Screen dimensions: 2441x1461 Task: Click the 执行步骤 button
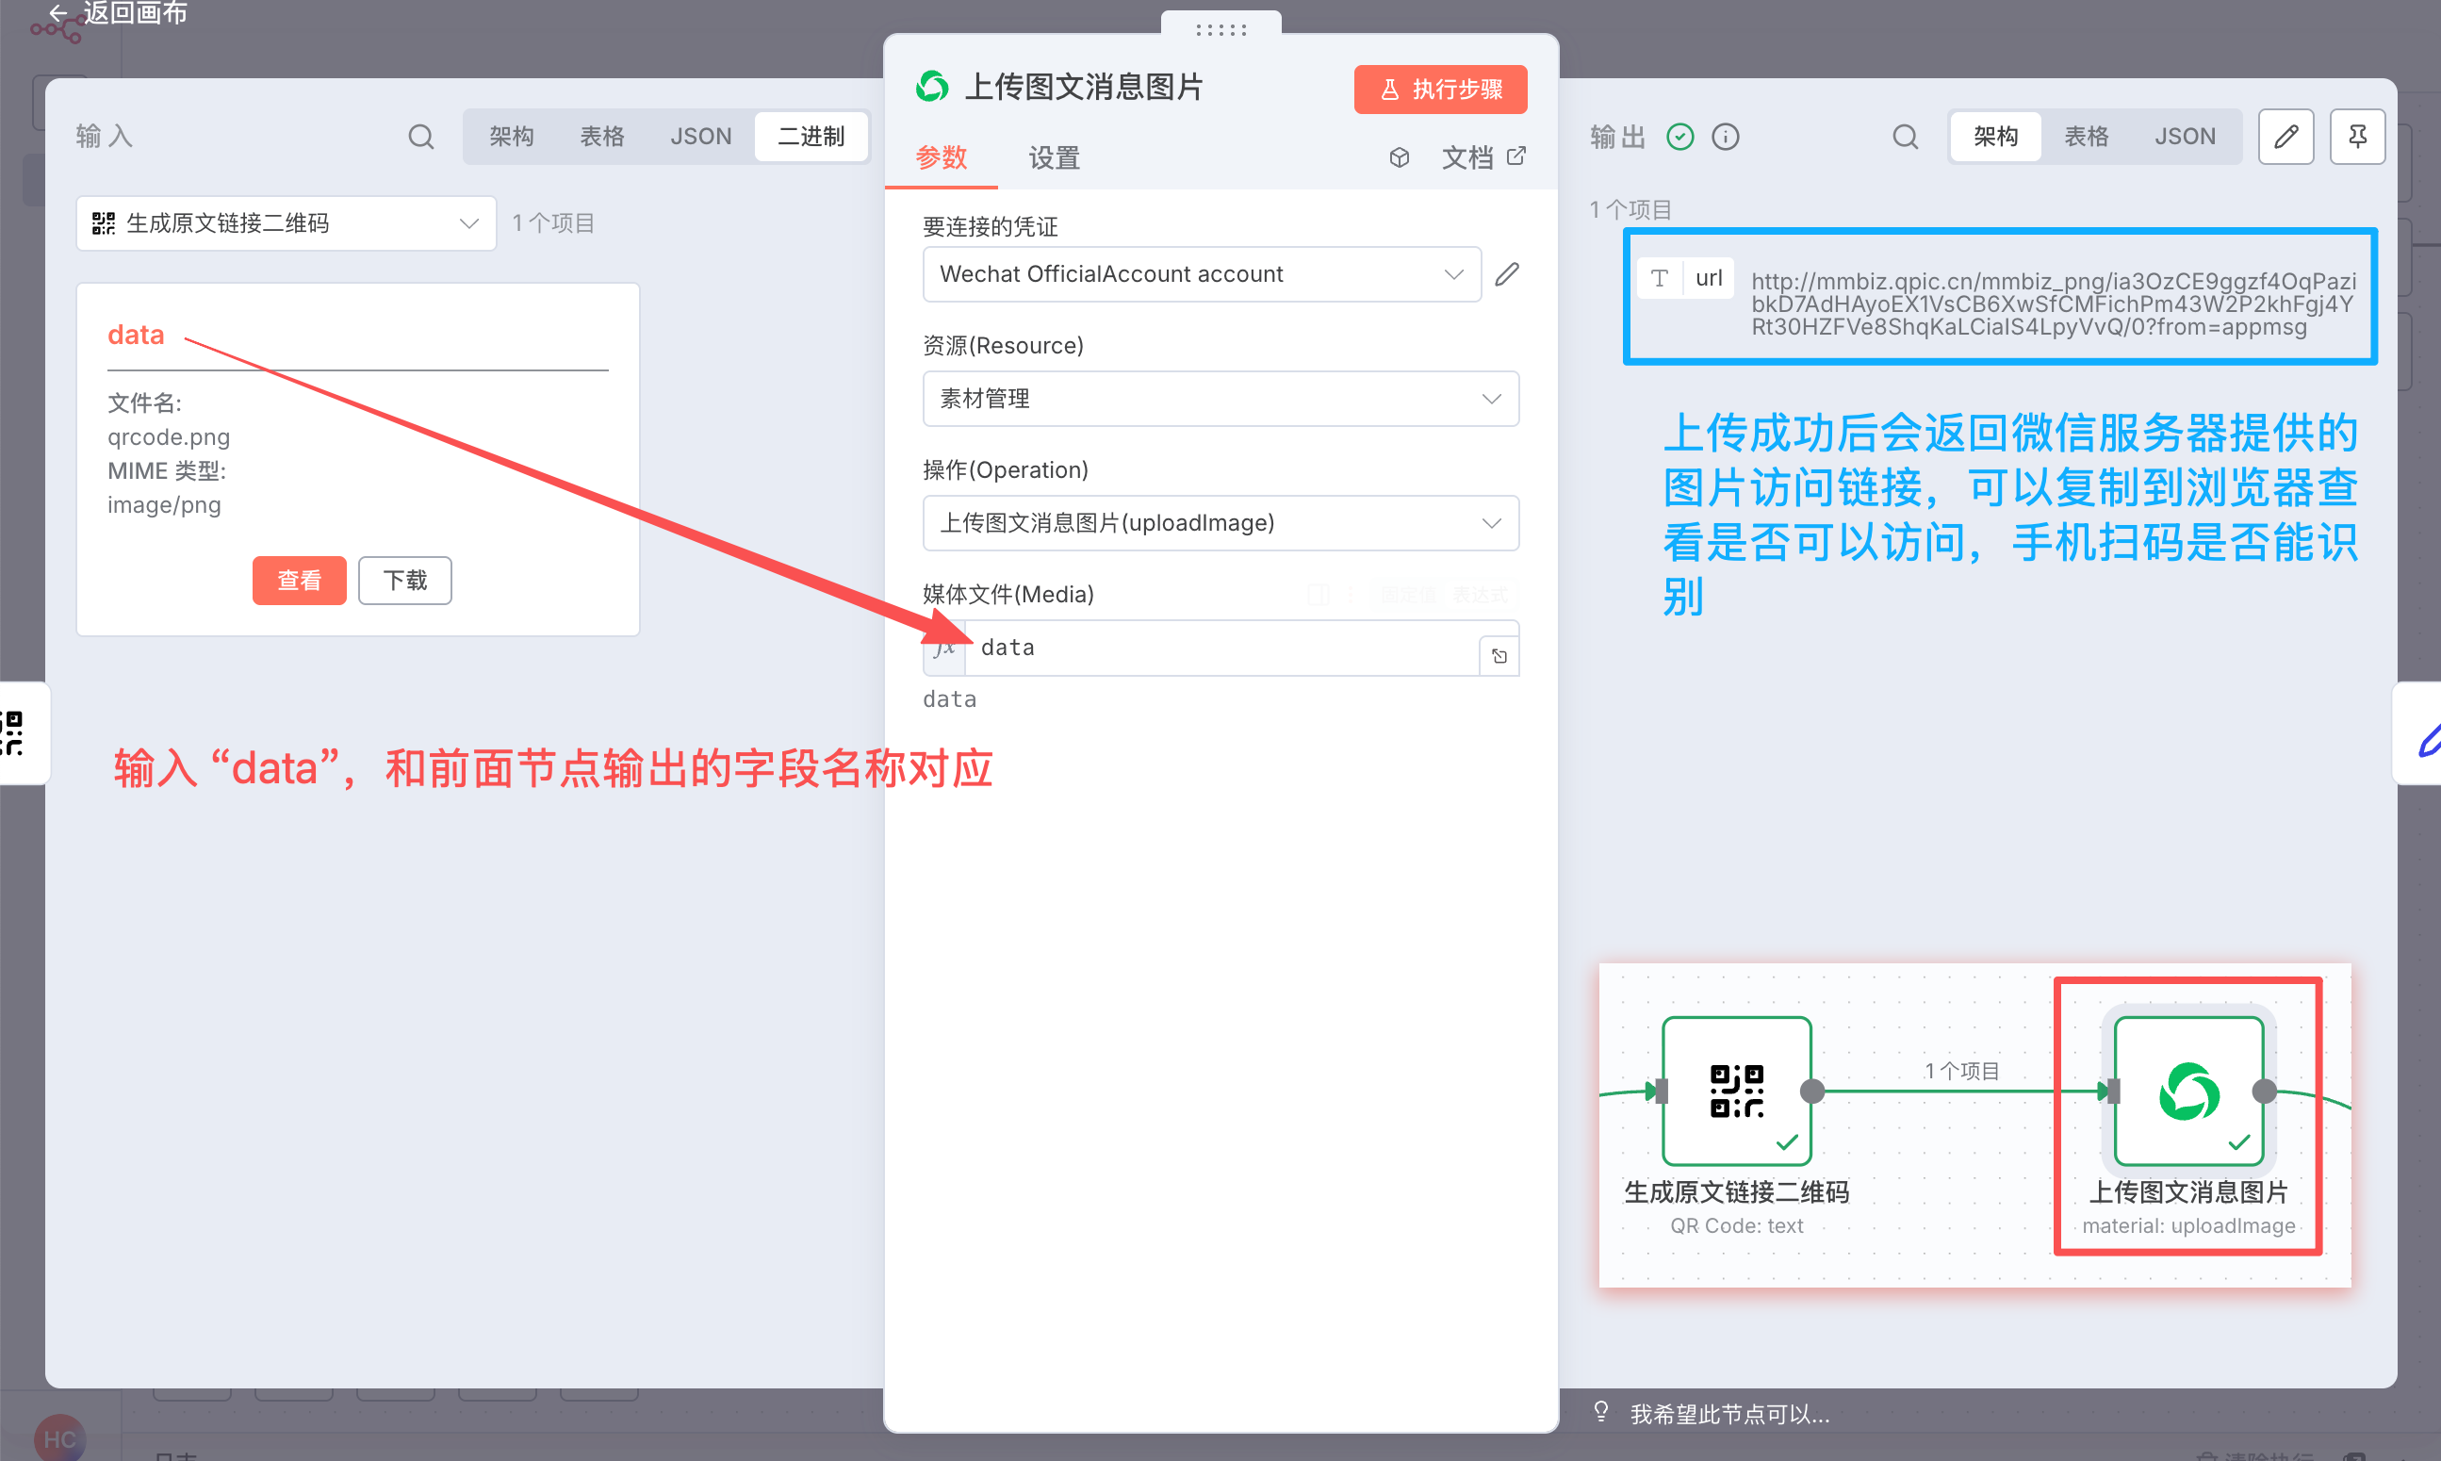tap(1440, 90)
